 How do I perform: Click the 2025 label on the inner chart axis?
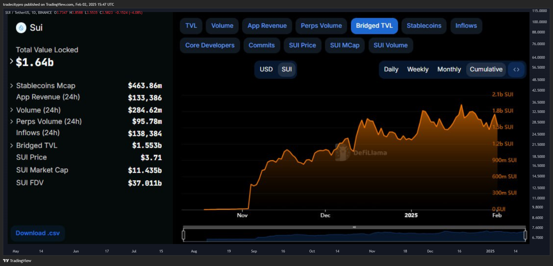[411, 215]
